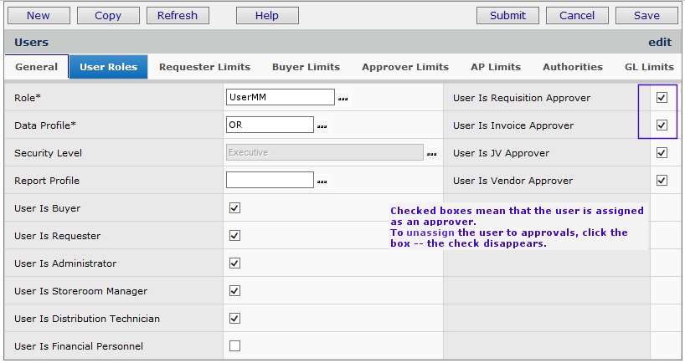The width and height of the screenshot is (685, 363).
Task: Switch to the Approver Limits tab
Action: click(x=405, y=67)
